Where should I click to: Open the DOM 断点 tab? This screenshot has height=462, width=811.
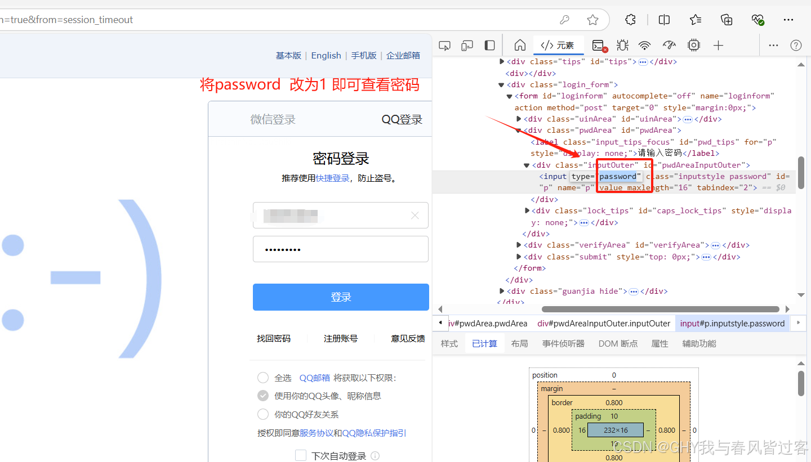point(618,343)
